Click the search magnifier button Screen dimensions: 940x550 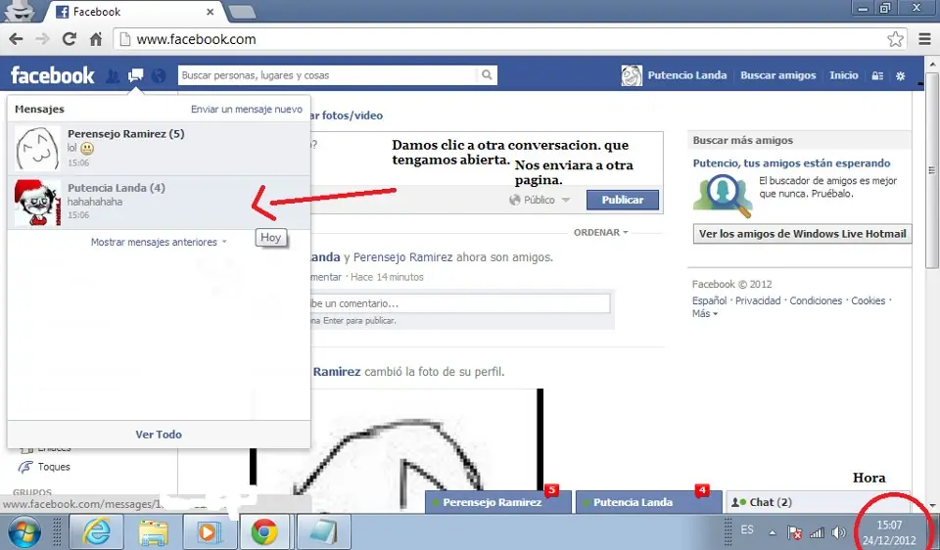point(487,75)
